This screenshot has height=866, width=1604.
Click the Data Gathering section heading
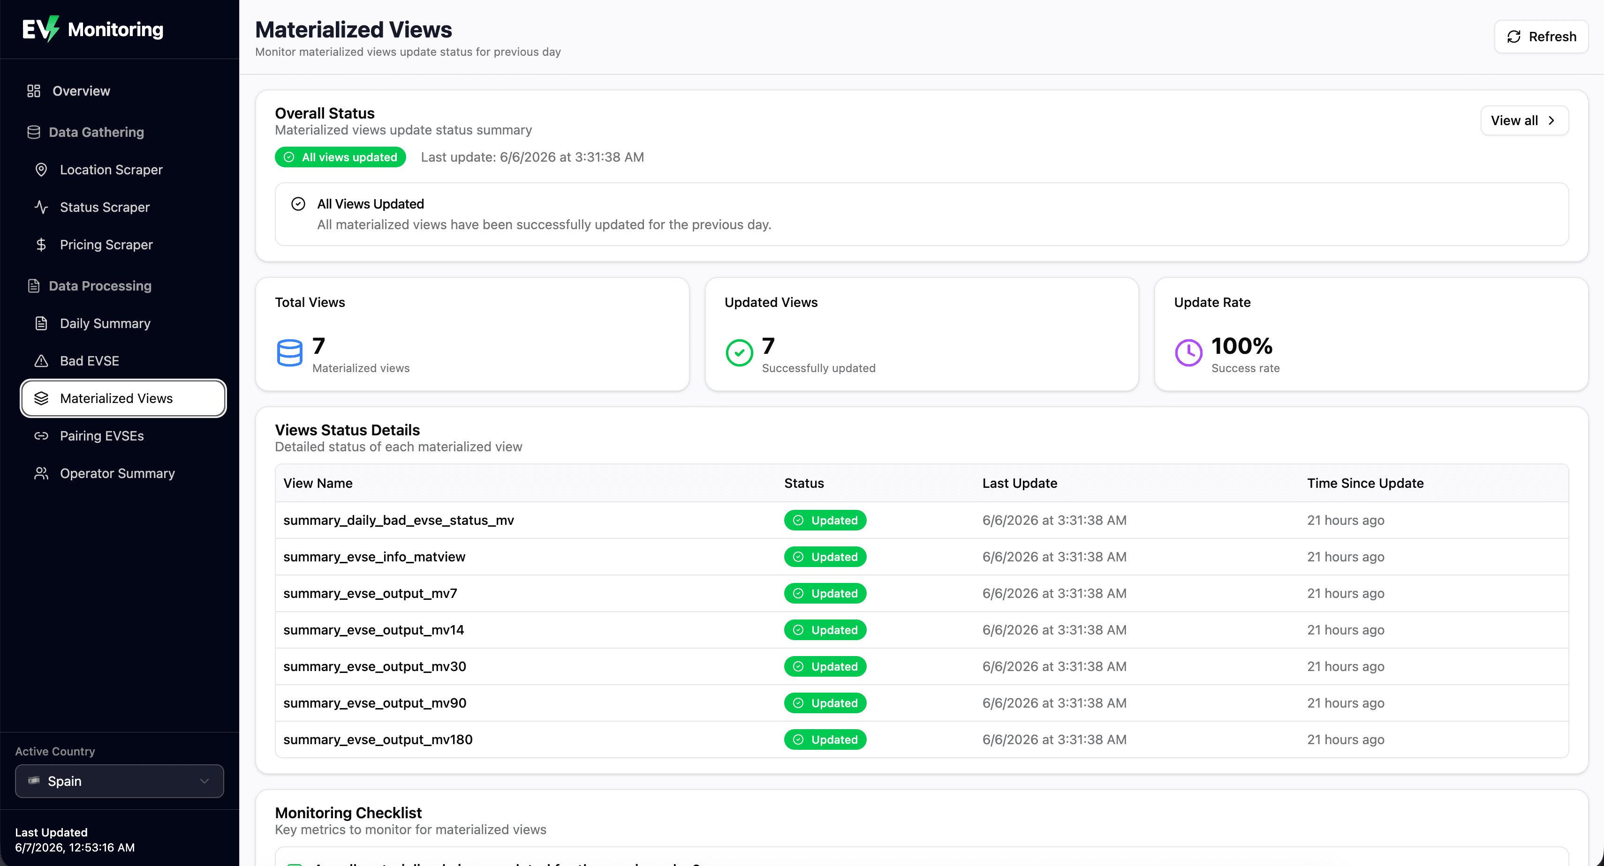click(97, 132)
